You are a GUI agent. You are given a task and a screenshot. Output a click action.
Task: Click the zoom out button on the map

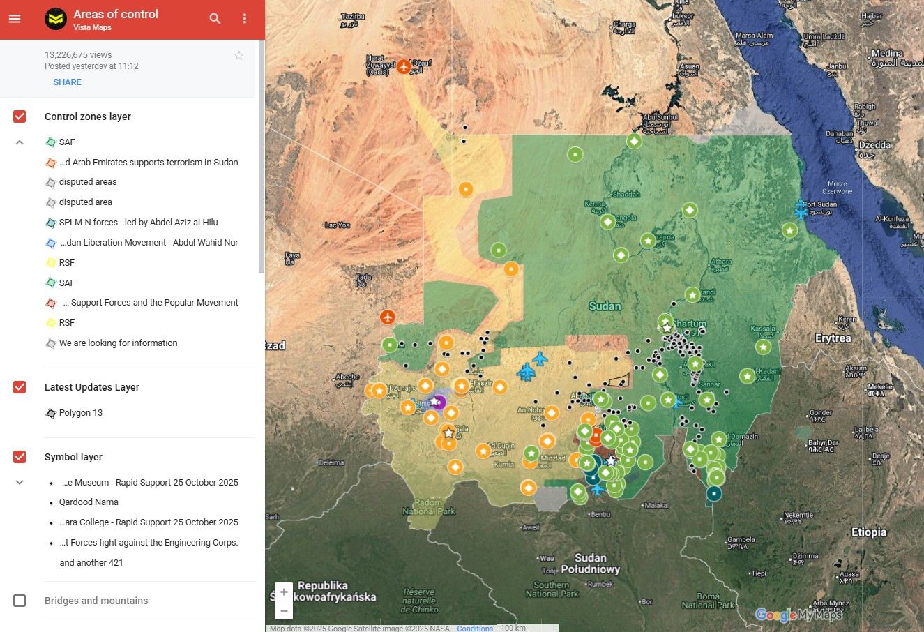click(284, 610)
